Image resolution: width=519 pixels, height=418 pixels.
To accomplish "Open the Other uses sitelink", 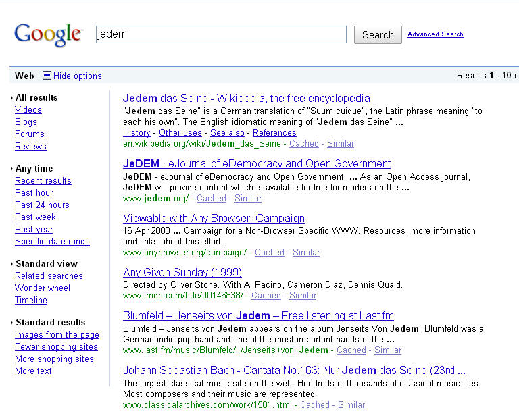I will [180, 133].
